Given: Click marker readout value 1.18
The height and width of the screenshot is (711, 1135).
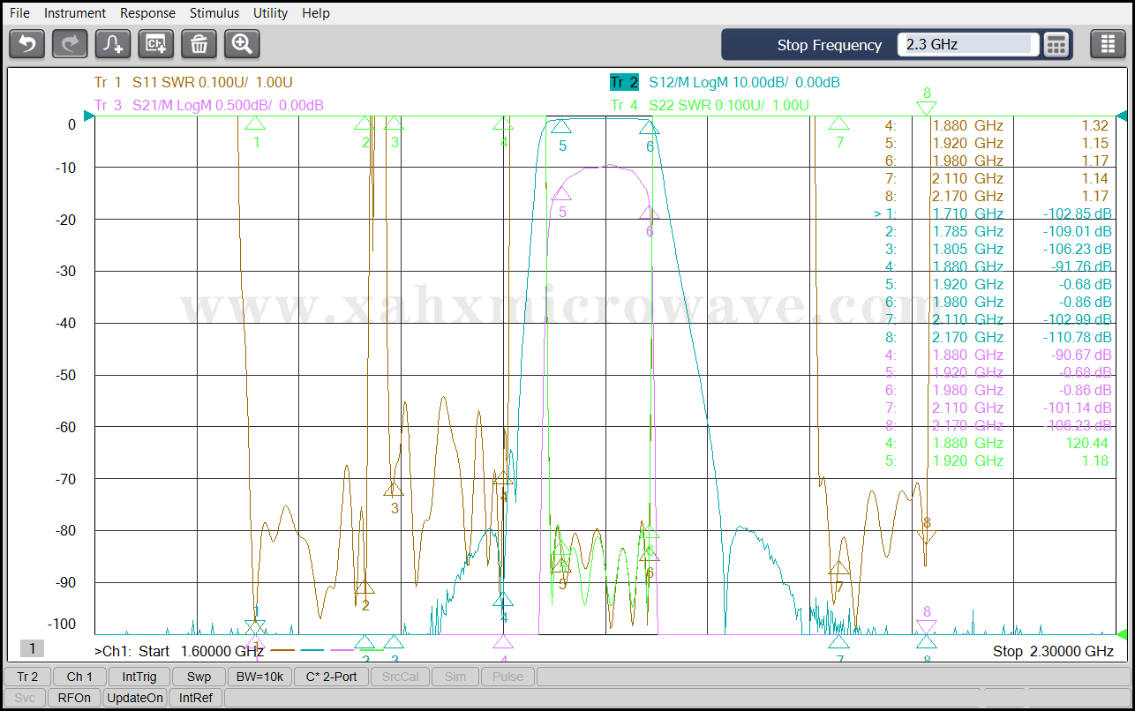Looking at the screenshot, I should [x=1095, y=460].
